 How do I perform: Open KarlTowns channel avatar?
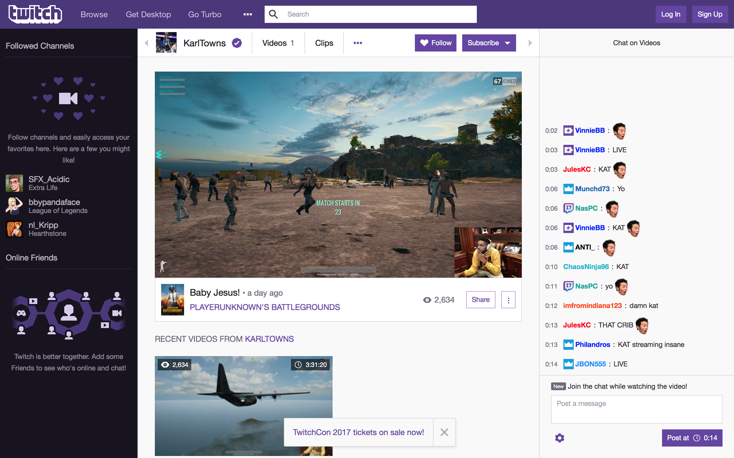[x=166, y=43]
